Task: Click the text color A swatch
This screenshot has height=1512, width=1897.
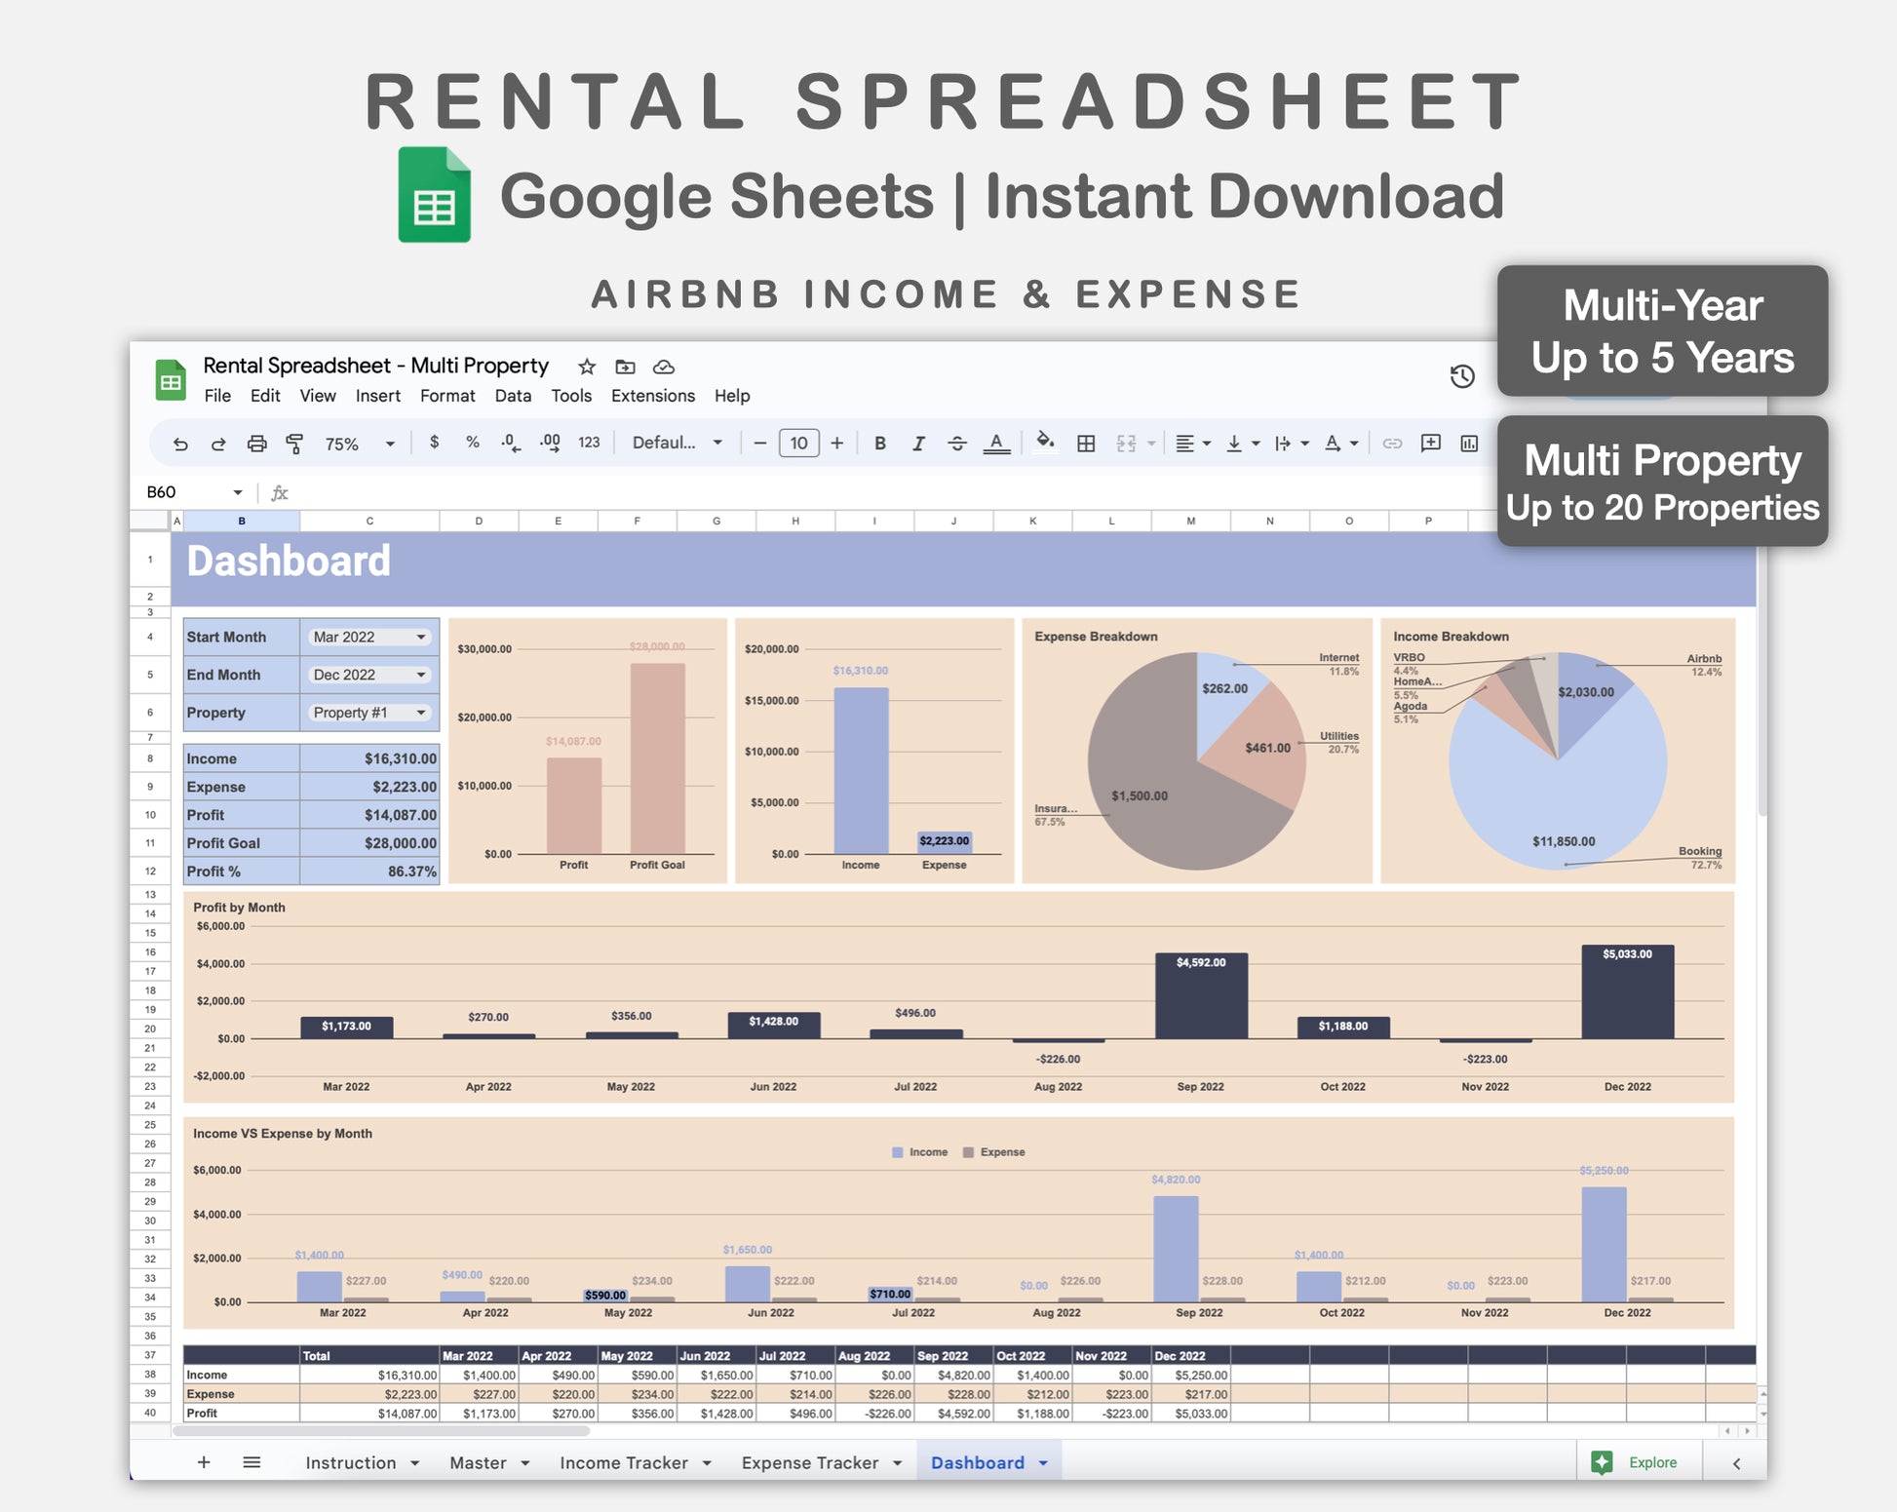Action: click(995, 444)
